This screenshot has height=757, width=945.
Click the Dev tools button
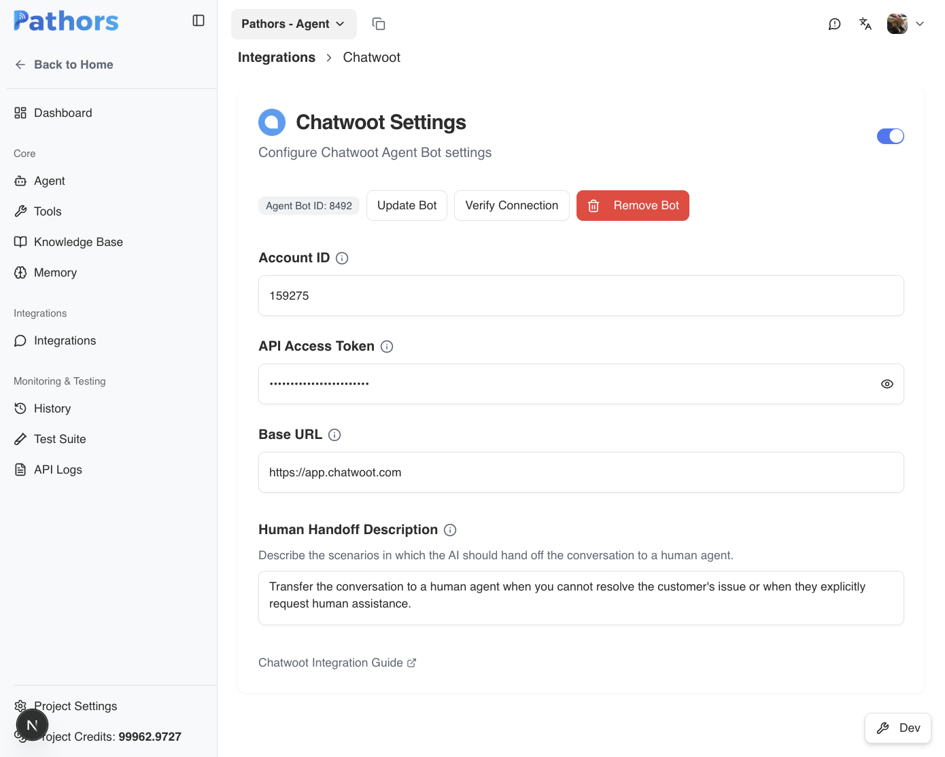[898, 728]
